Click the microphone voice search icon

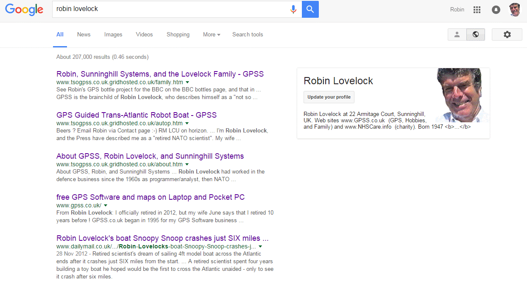click(293, 9)
